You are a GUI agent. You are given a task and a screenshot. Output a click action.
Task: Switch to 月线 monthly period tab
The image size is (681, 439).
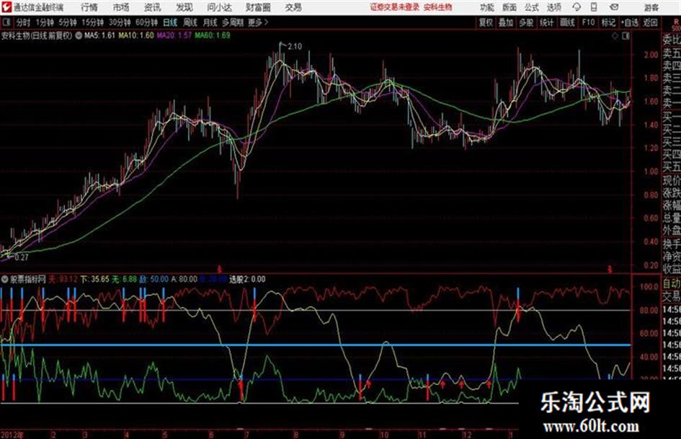pos(210,22)
